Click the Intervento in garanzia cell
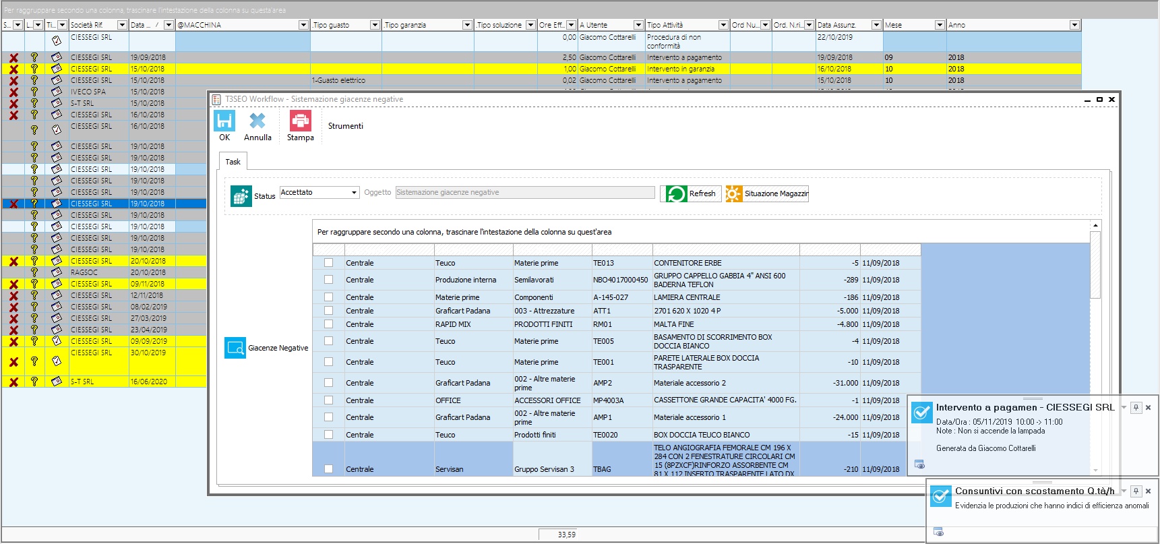1160x544 pixels. (688, 69)
